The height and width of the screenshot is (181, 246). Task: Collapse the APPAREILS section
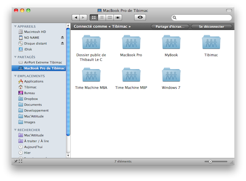coord(15,26)
